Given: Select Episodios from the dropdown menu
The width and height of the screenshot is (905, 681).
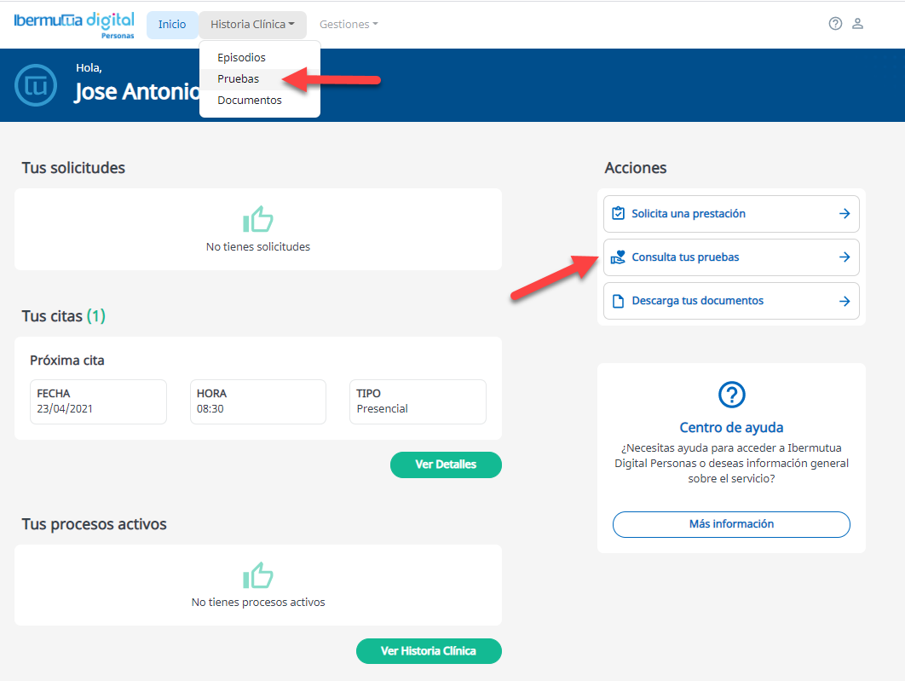Looking at the screenshot, I should pyautogui.click(x=241, y=58).
